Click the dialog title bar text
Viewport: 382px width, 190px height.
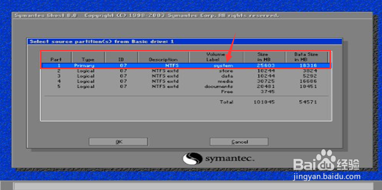(x=101, y=41)
